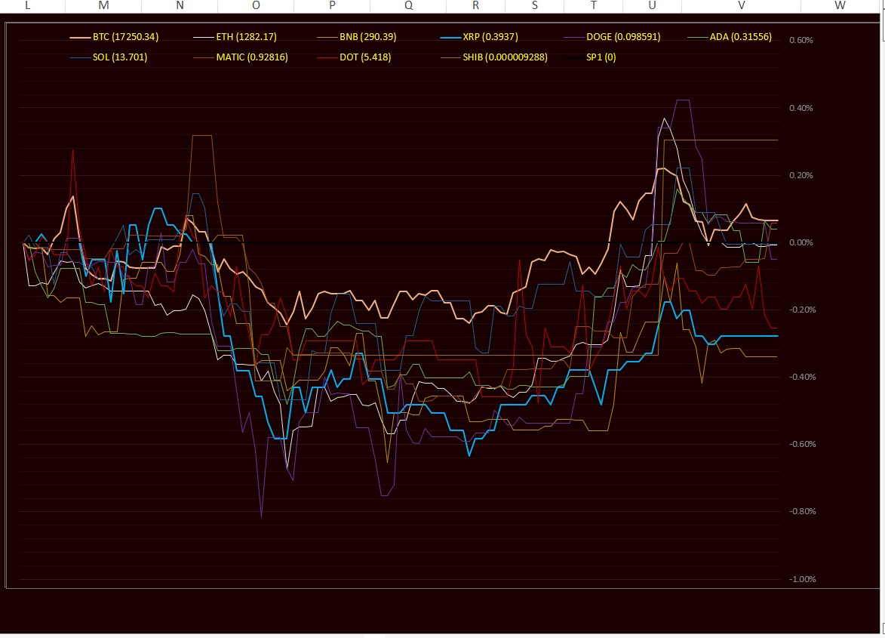Image resolution: width=885 pixels, height=638 pixels.
Task: Click BNB (290.39) legend entry
Action: coord(357,37)
